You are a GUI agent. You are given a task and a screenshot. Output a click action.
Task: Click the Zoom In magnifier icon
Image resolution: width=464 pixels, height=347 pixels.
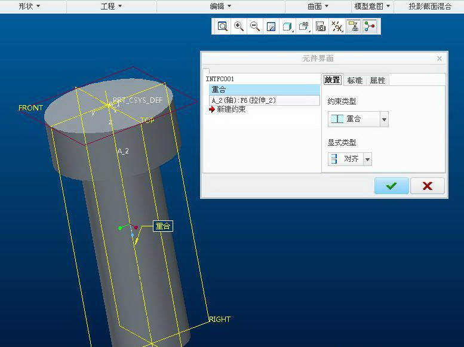click(239, 26)
